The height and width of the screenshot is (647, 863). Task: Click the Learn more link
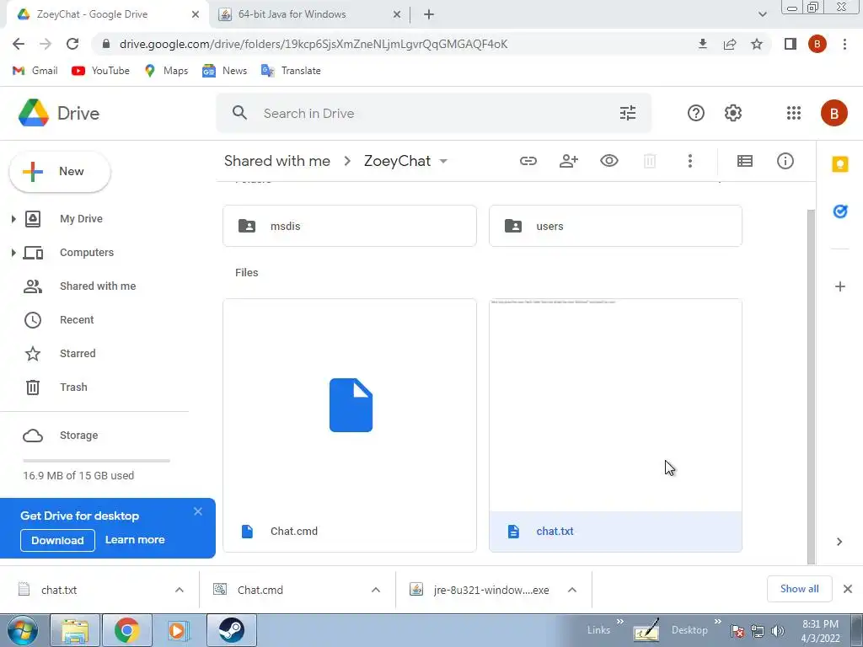tap(135, 540)
